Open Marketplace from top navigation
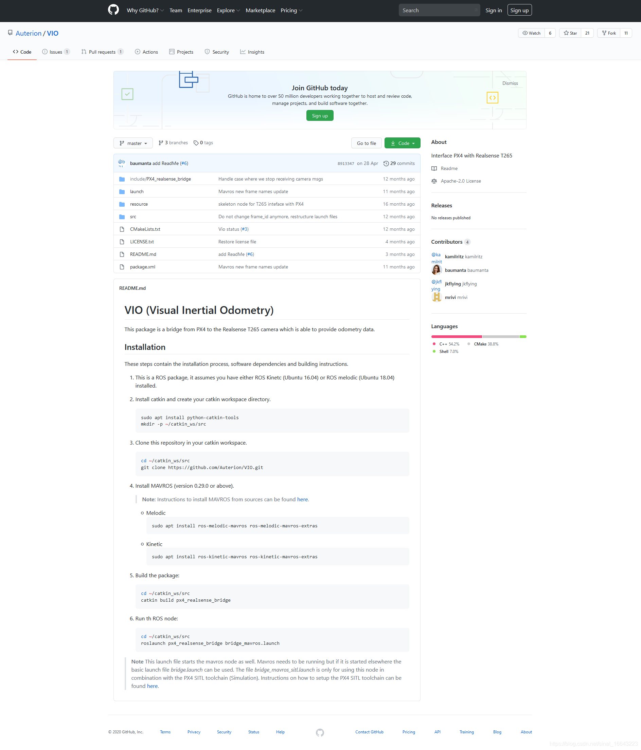This screenshot has height=750, width=641. pos(260,10)
